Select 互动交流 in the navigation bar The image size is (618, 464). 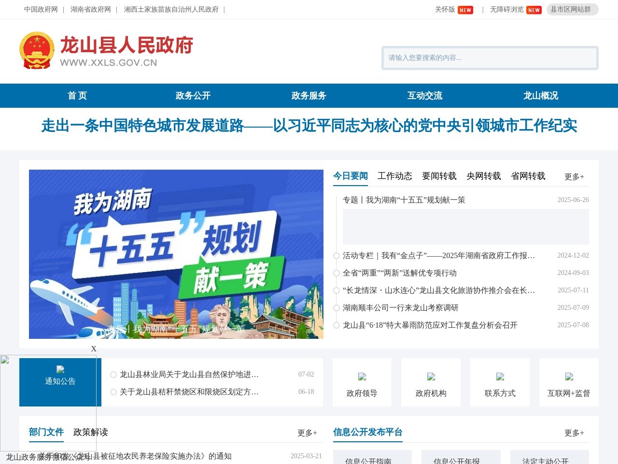click(425, 96)
